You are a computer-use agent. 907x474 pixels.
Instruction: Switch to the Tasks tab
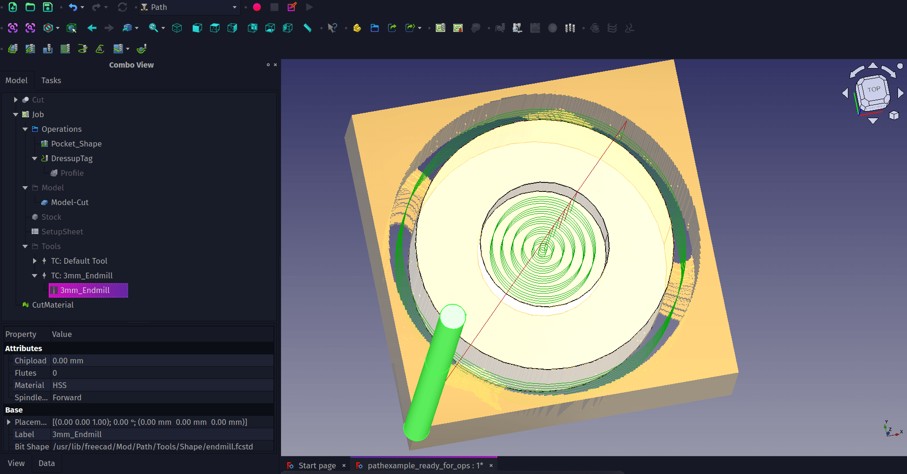click(x=51, y=80)
